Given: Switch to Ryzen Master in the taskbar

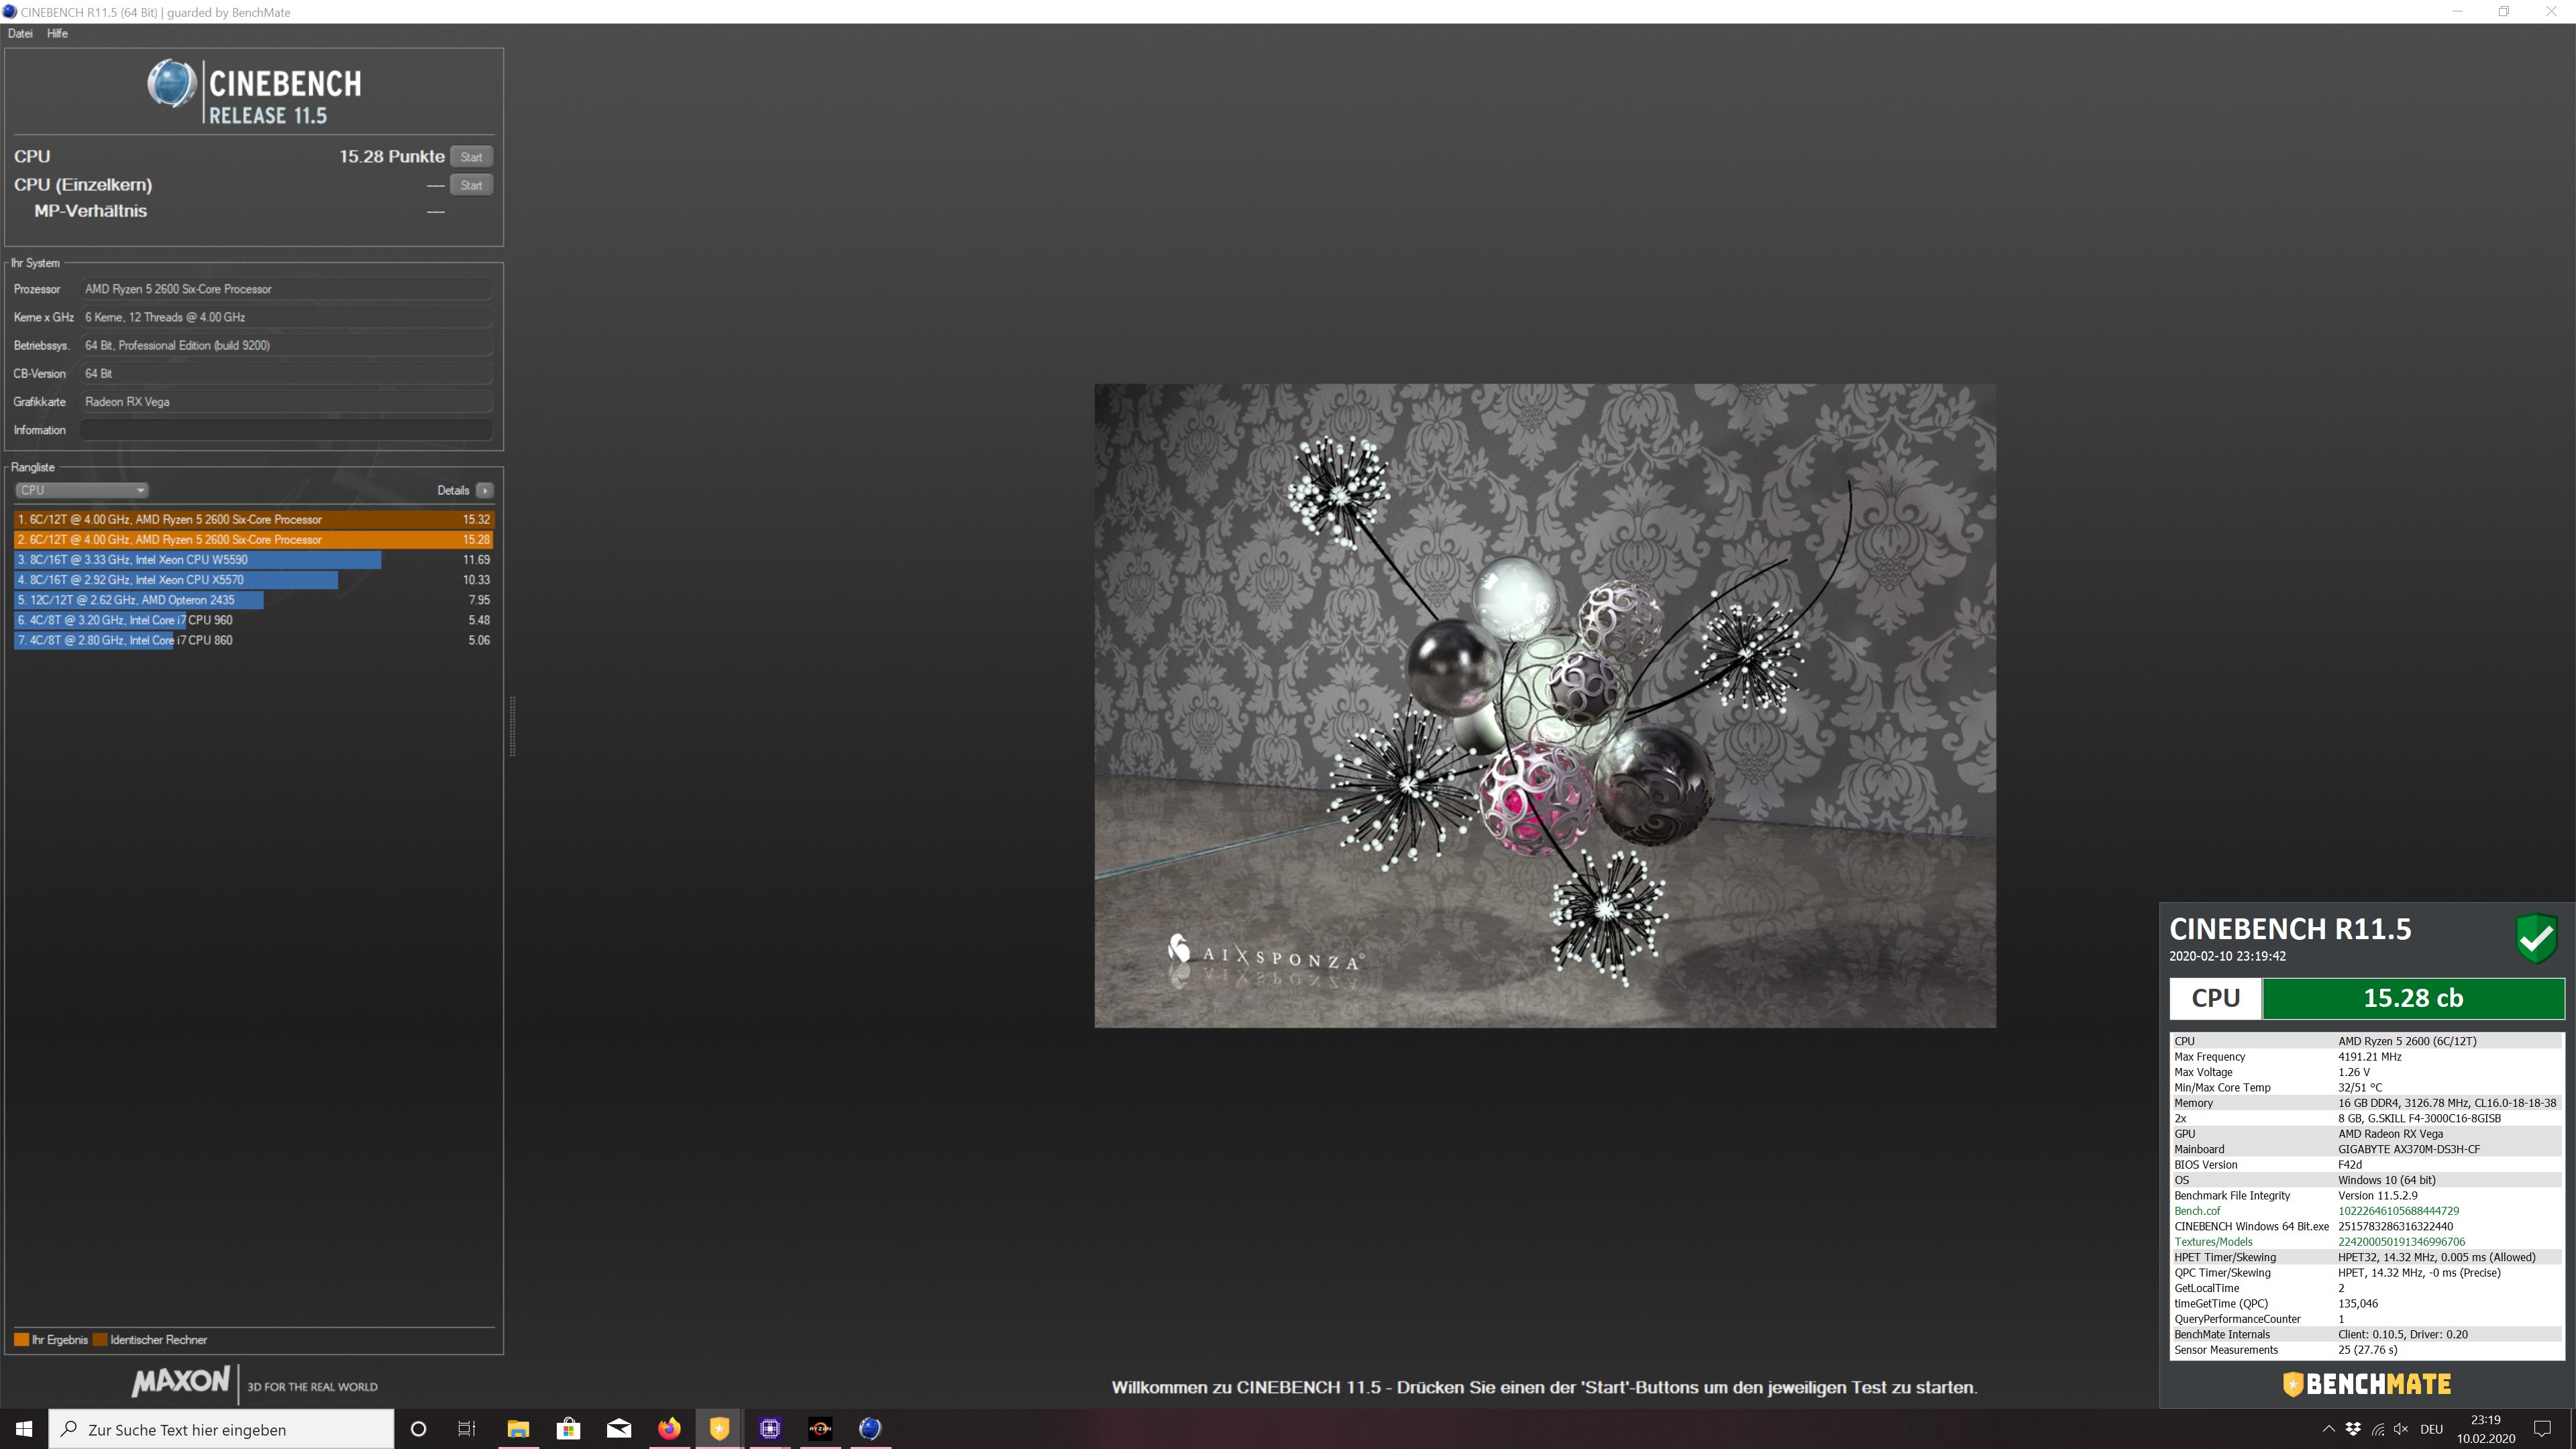Looking at the screenshot, I should pyautogui.click(x=820, y=1429).
